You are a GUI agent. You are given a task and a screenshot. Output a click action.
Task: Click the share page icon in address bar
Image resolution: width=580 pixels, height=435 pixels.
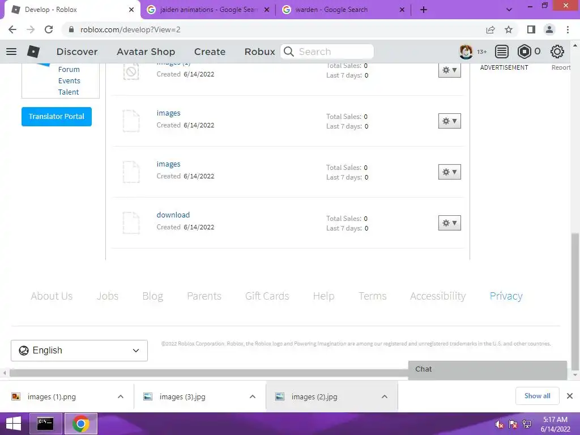pyautogui.click(x=491, y=29)
